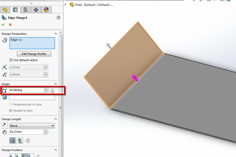The image size is (236, 157).
Task: Click the Part2 (Default<<Default>... tree label
Action: coord(94,5)
